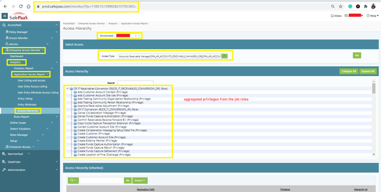381x192 pixels.
Task: Open the Help menu
Action: (372, 16)
